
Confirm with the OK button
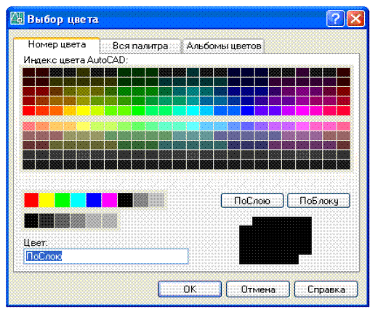[190, 289]
